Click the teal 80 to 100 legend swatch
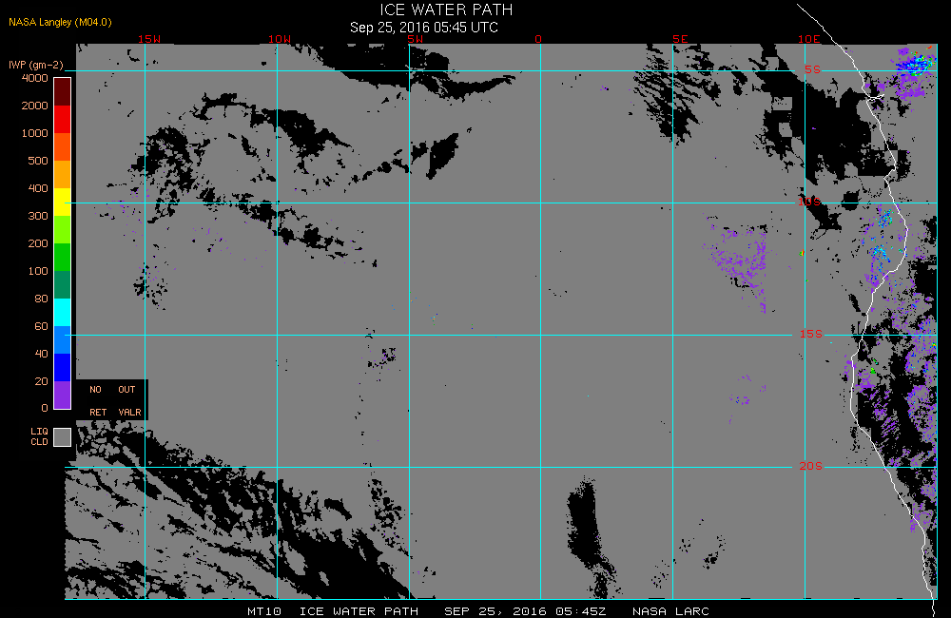This screenshot has width=951, height=618. [x=63, y=284]
